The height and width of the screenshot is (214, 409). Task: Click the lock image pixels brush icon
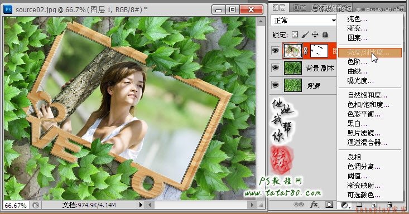click(305, 35)
